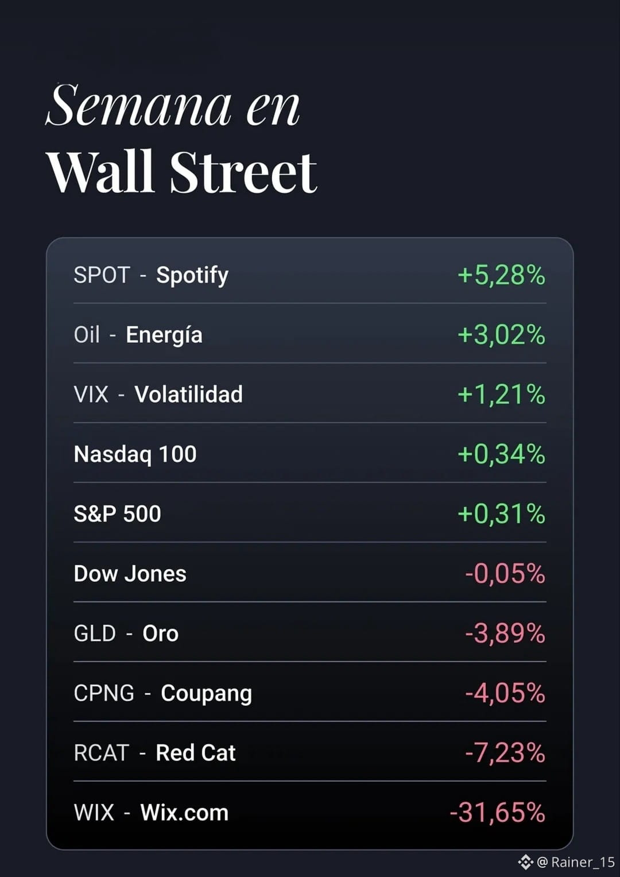Click the Nasdaq 100 index row
The image size is (620, 877).
point(310,454)
